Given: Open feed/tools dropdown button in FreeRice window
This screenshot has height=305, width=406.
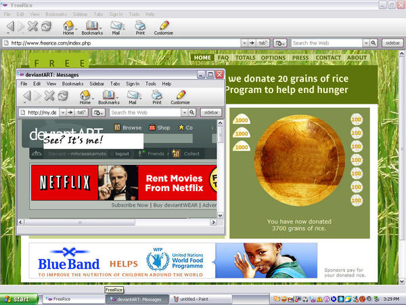Looking at the screenshot, I should click(x=280, y=43).
